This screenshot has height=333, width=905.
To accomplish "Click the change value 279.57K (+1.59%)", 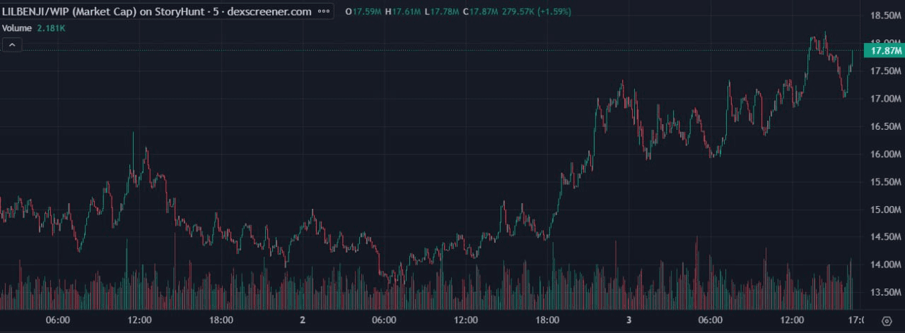I will [537, 12].
